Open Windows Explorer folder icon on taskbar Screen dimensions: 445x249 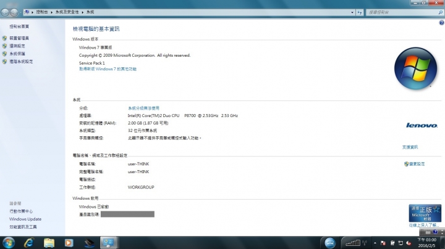pos(49,243)
